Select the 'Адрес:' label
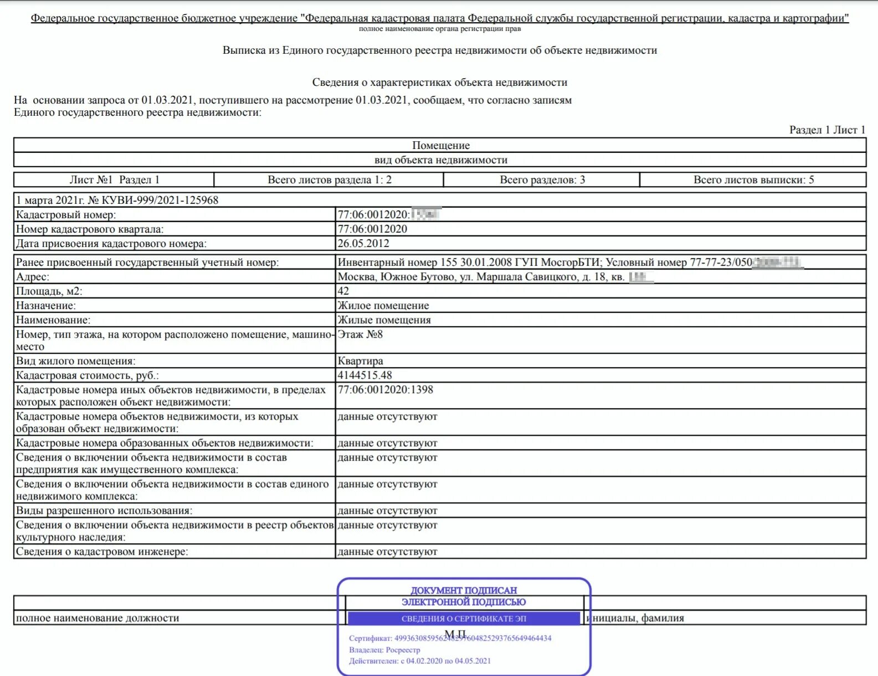 (x=33, y=277)
